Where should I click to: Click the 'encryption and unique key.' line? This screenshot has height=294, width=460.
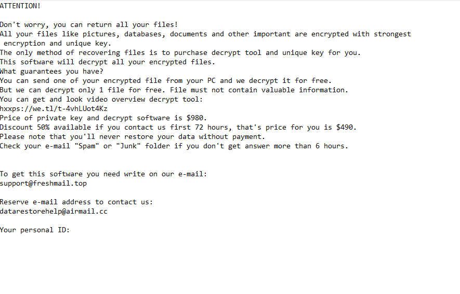click(58, 43)
